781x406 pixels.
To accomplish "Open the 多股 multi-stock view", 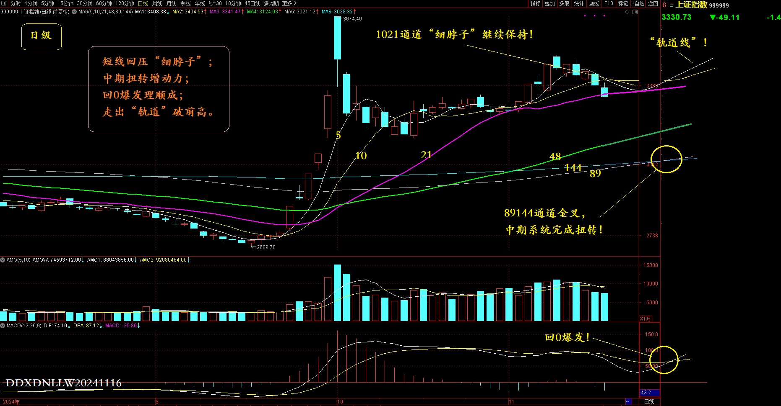I will pos(564,3).
